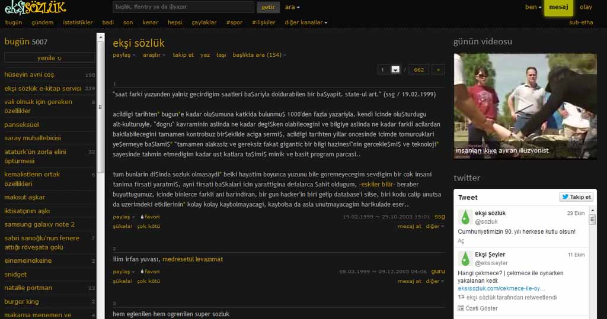Viewport: 607px width, 319px height.
Task: Click yaz link to write entry
Action: pyautogui.click(x=205, y=55)
